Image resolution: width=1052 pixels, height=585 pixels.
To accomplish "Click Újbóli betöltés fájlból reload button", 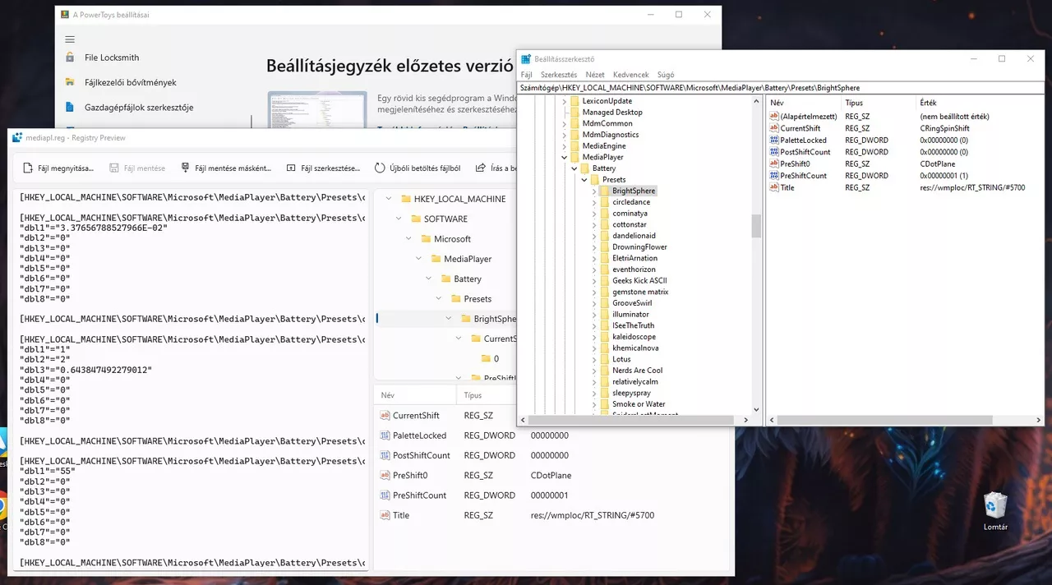I will tap(418, 168).
